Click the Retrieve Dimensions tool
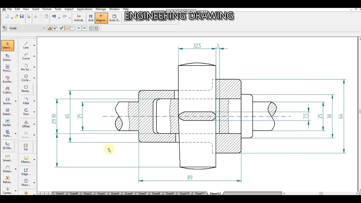 [x=7, y=180]
